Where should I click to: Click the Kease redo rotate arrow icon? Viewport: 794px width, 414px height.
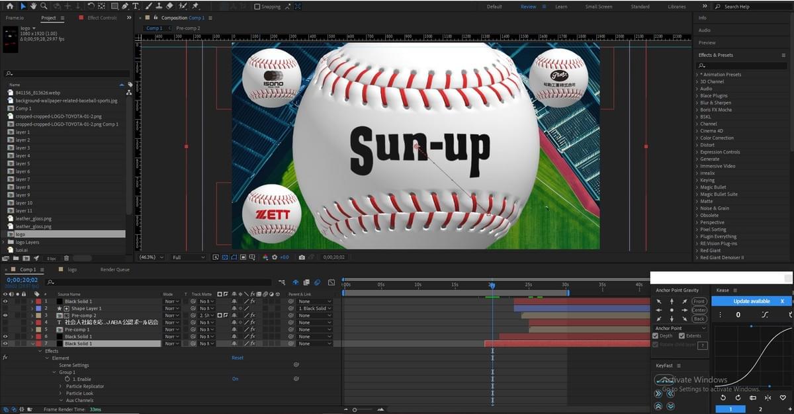tap(738, 397)
